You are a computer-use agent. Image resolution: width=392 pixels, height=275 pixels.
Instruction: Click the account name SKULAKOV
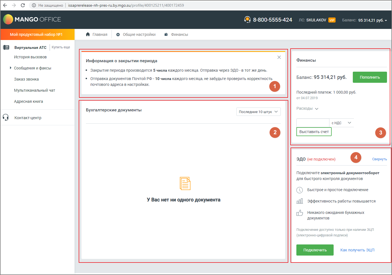coord(316,20)
